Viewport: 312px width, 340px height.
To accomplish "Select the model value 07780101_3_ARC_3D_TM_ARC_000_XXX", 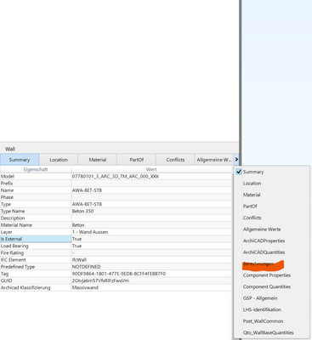I will coord(116,176).
